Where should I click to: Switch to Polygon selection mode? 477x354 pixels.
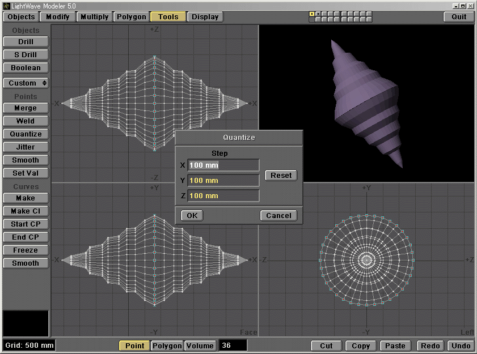pyautogui.click(x=167, y=346)
